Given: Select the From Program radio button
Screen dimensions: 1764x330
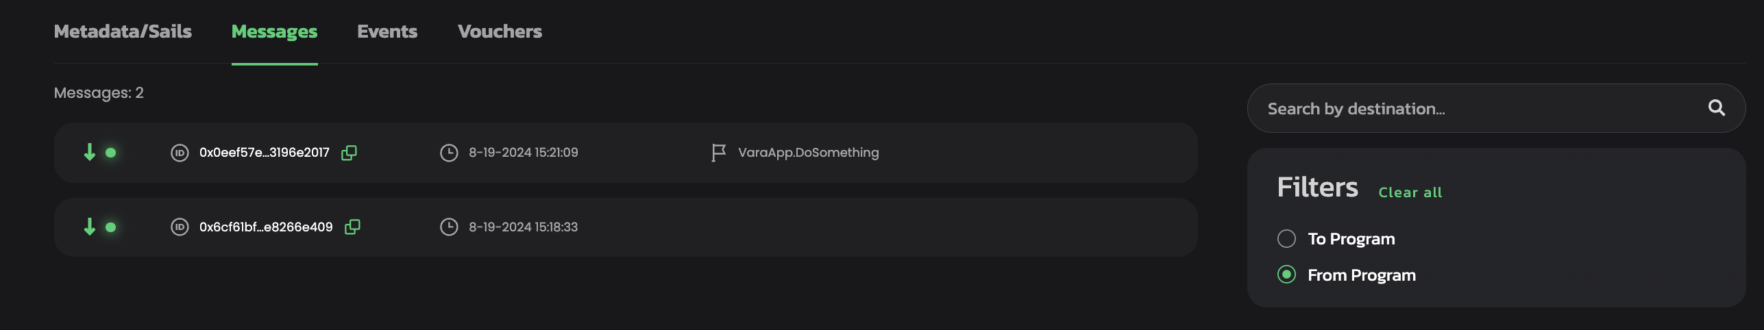Looking at the screenshot, I should point(1286,275).
